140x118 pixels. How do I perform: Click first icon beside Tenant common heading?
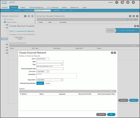coord(25,16)
